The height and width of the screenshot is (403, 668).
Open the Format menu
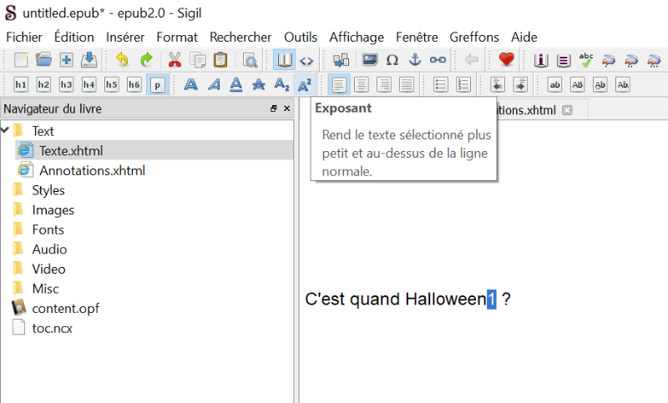coord(177,37)
